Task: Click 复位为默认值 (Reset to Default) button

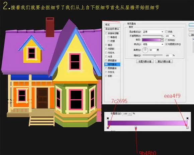Action: click(x=164, y=61)
